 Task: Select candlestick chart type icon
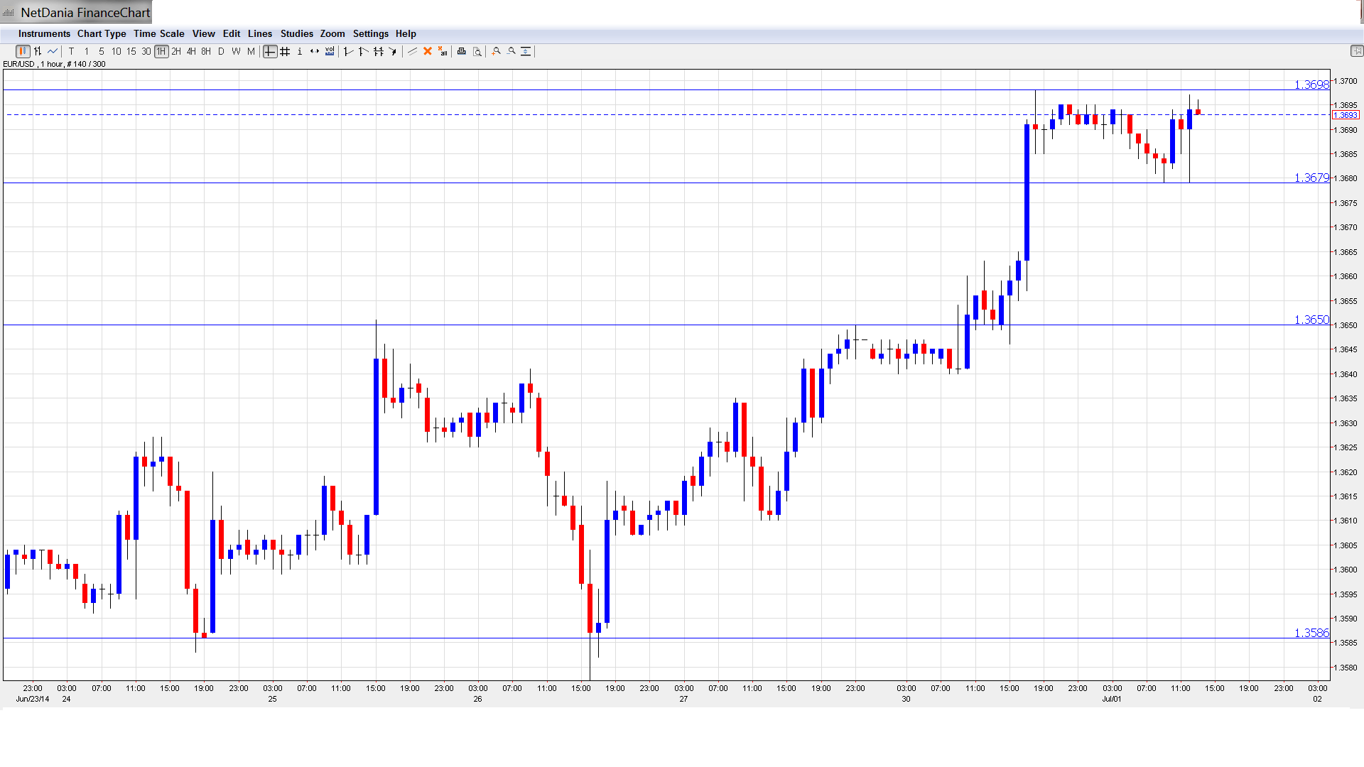point(23,51)
